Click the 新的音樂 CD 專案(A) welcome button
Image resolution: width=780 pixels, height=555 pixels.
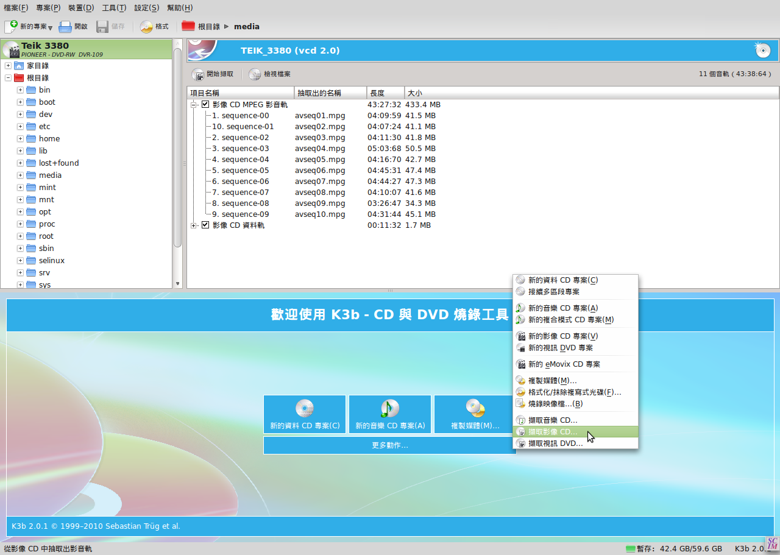[x=390, y=414]
